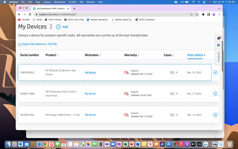This screenshot has width=238, height=149.
Task: Click the cases icon for OfficeJet 5258
Action: [x=173, y=72]
